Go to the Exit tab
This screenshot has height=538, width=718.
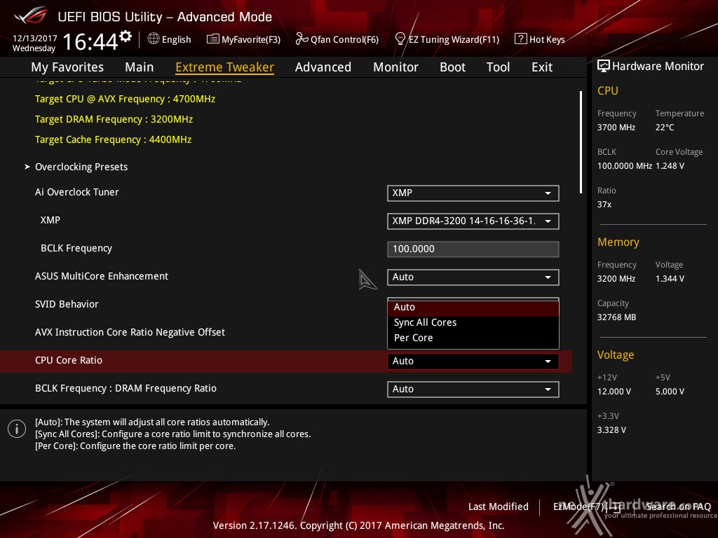(x=542, y=67)
